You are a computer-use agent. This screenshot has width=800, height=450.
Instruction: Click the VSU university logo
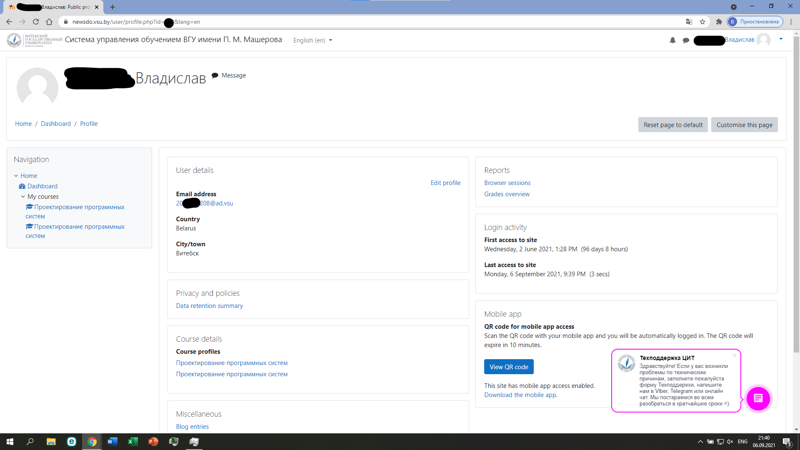pos(14,40)
